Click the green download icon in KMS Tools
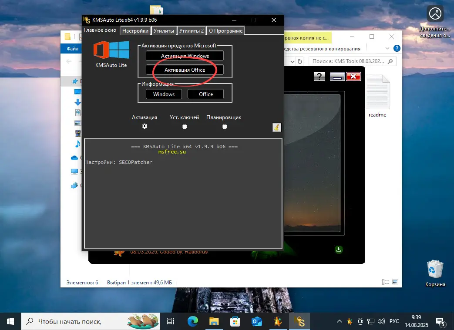This screenshot has width=454, height=330. point(339,249)
